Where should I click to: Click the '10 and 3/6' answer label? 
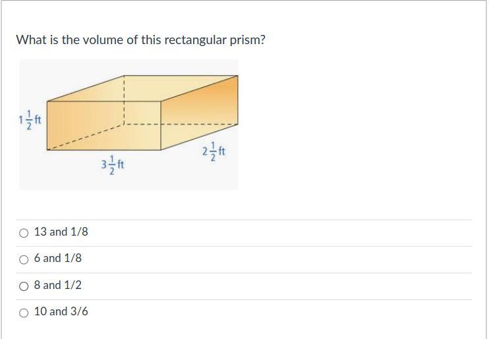(x=61, y=311)
